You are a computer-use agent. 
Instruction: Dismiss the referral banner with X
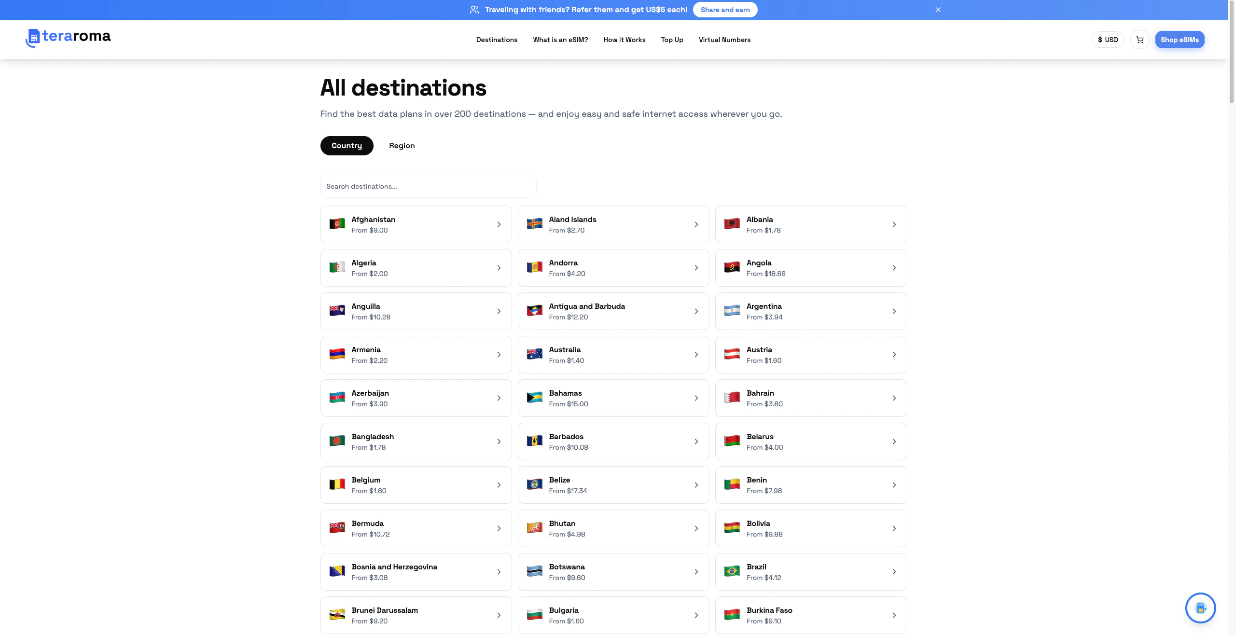pos(938,10)
